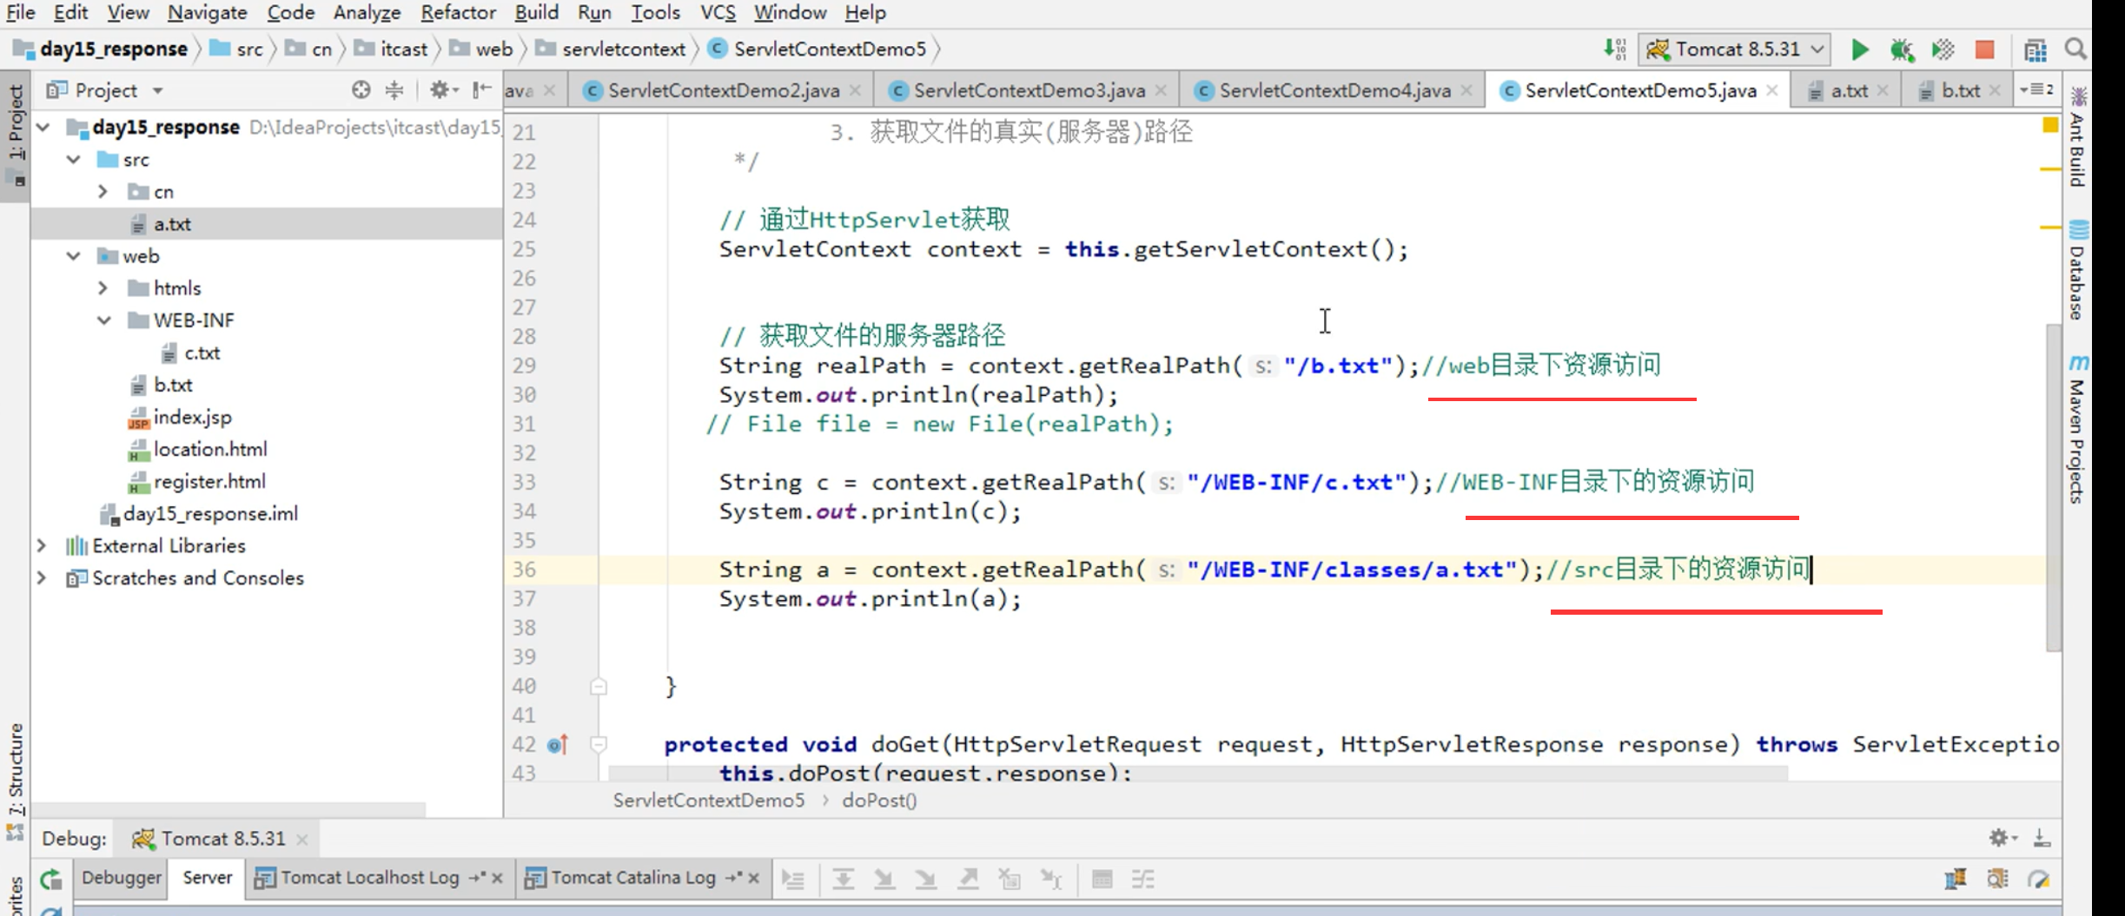Viewport: 2125px width, 916px height.
Task: Click Scroll from Source crosshair in Project panel
Action: 361,89
